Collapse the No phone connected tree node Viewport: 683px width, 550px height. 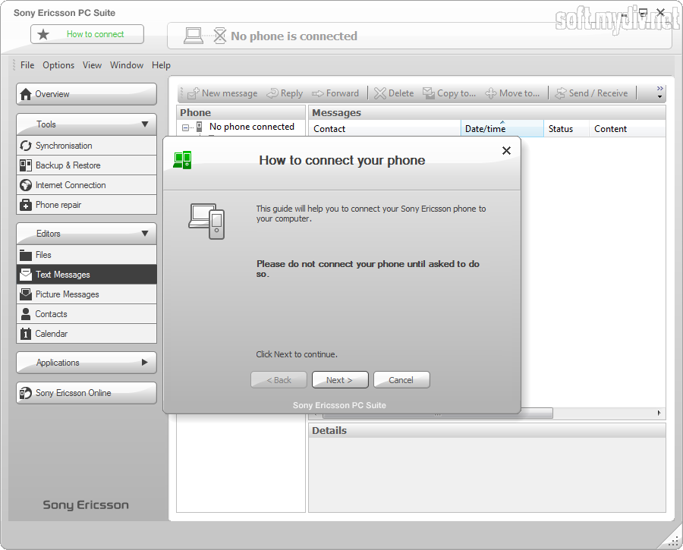[x=186, y=127]
